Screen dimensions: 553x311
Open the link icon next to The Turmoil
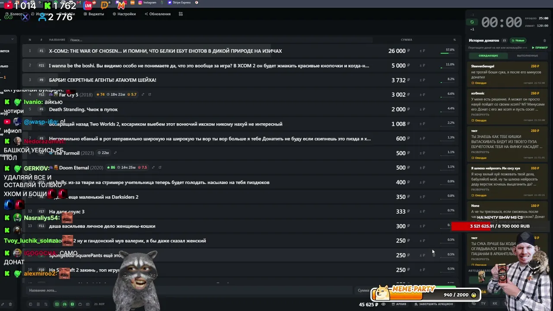coord(115,153)
